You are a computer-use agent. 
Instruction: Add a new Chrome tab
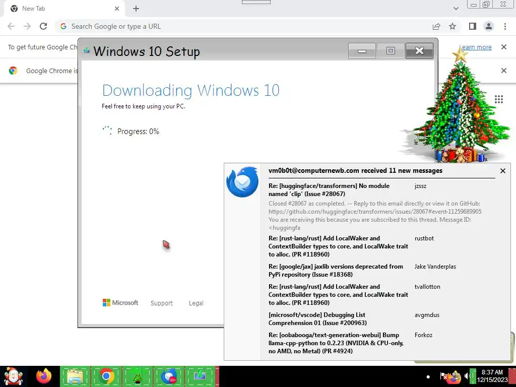pyautogui.click(x=136, y=9)
